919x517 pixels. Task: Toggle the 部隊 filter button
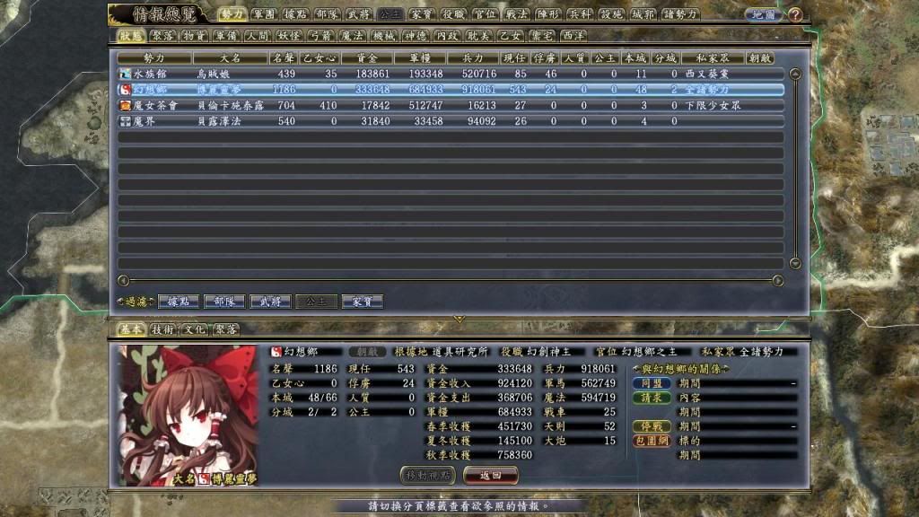[x=224, y=302]
